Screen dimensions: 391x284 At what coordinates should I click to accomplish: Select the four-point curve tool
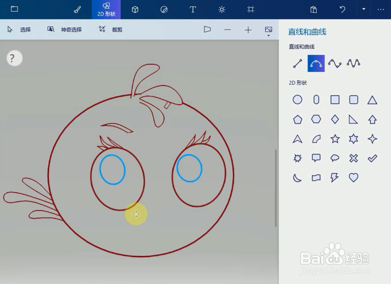(335, 64)
